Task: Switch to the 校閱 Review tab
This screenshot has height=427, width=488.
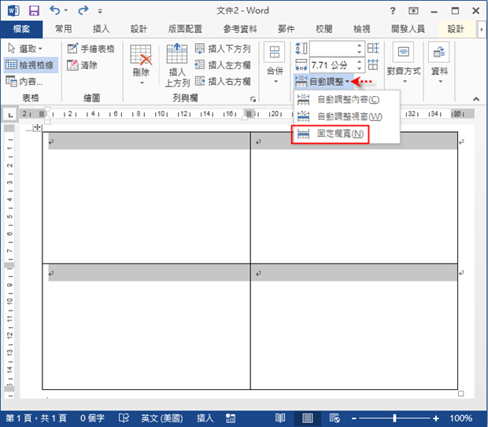Action: (x=324, y=29)
